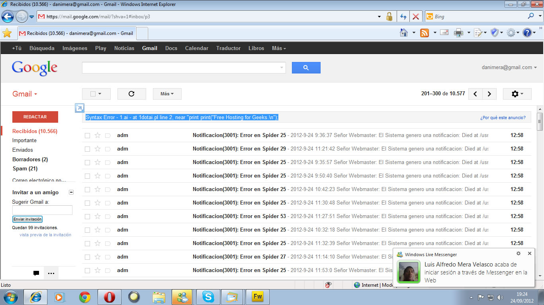This screenshot has width=544, height=305.
Task: Click the three-dots icon beside chat bubble
Action: coord(51,273)
